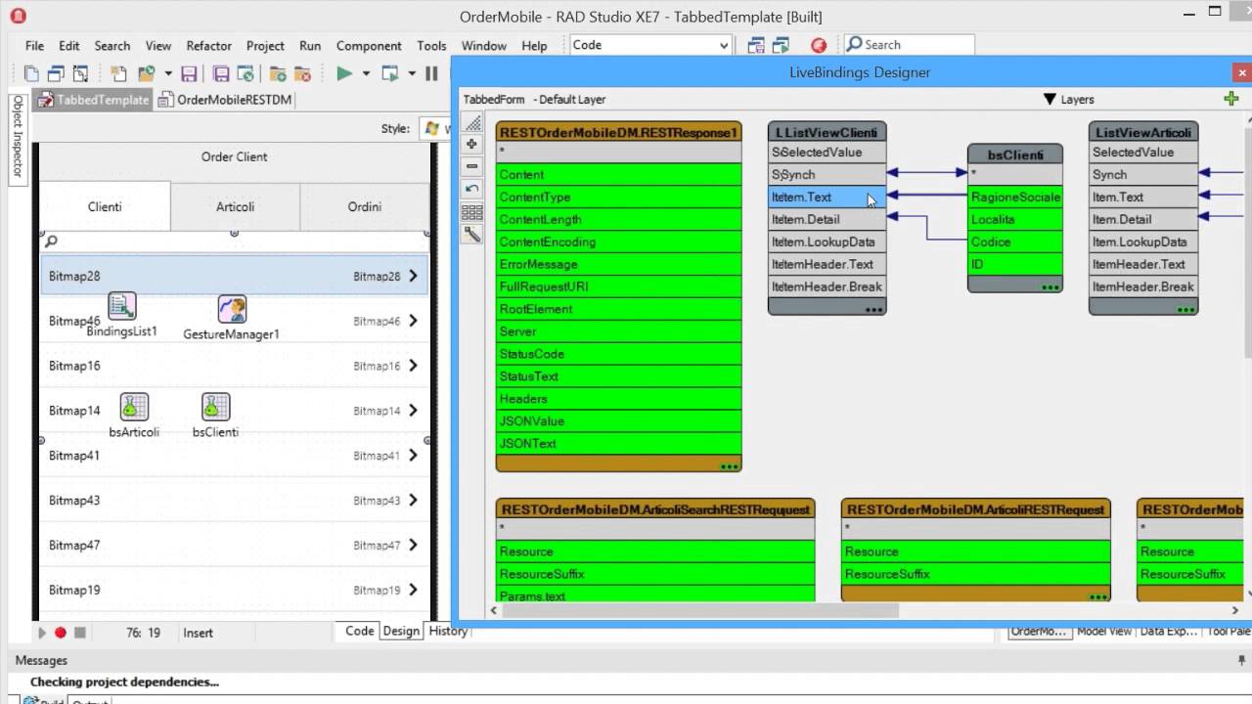Expand RESTResponse1 block ellipsis
This screenshot has width=1252, height=704.
coord(729,466)
